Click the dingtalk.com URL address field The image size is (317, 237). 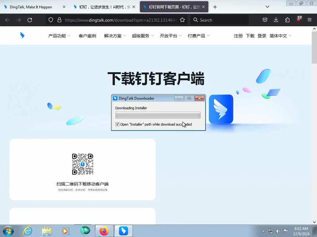pos(120,20)
